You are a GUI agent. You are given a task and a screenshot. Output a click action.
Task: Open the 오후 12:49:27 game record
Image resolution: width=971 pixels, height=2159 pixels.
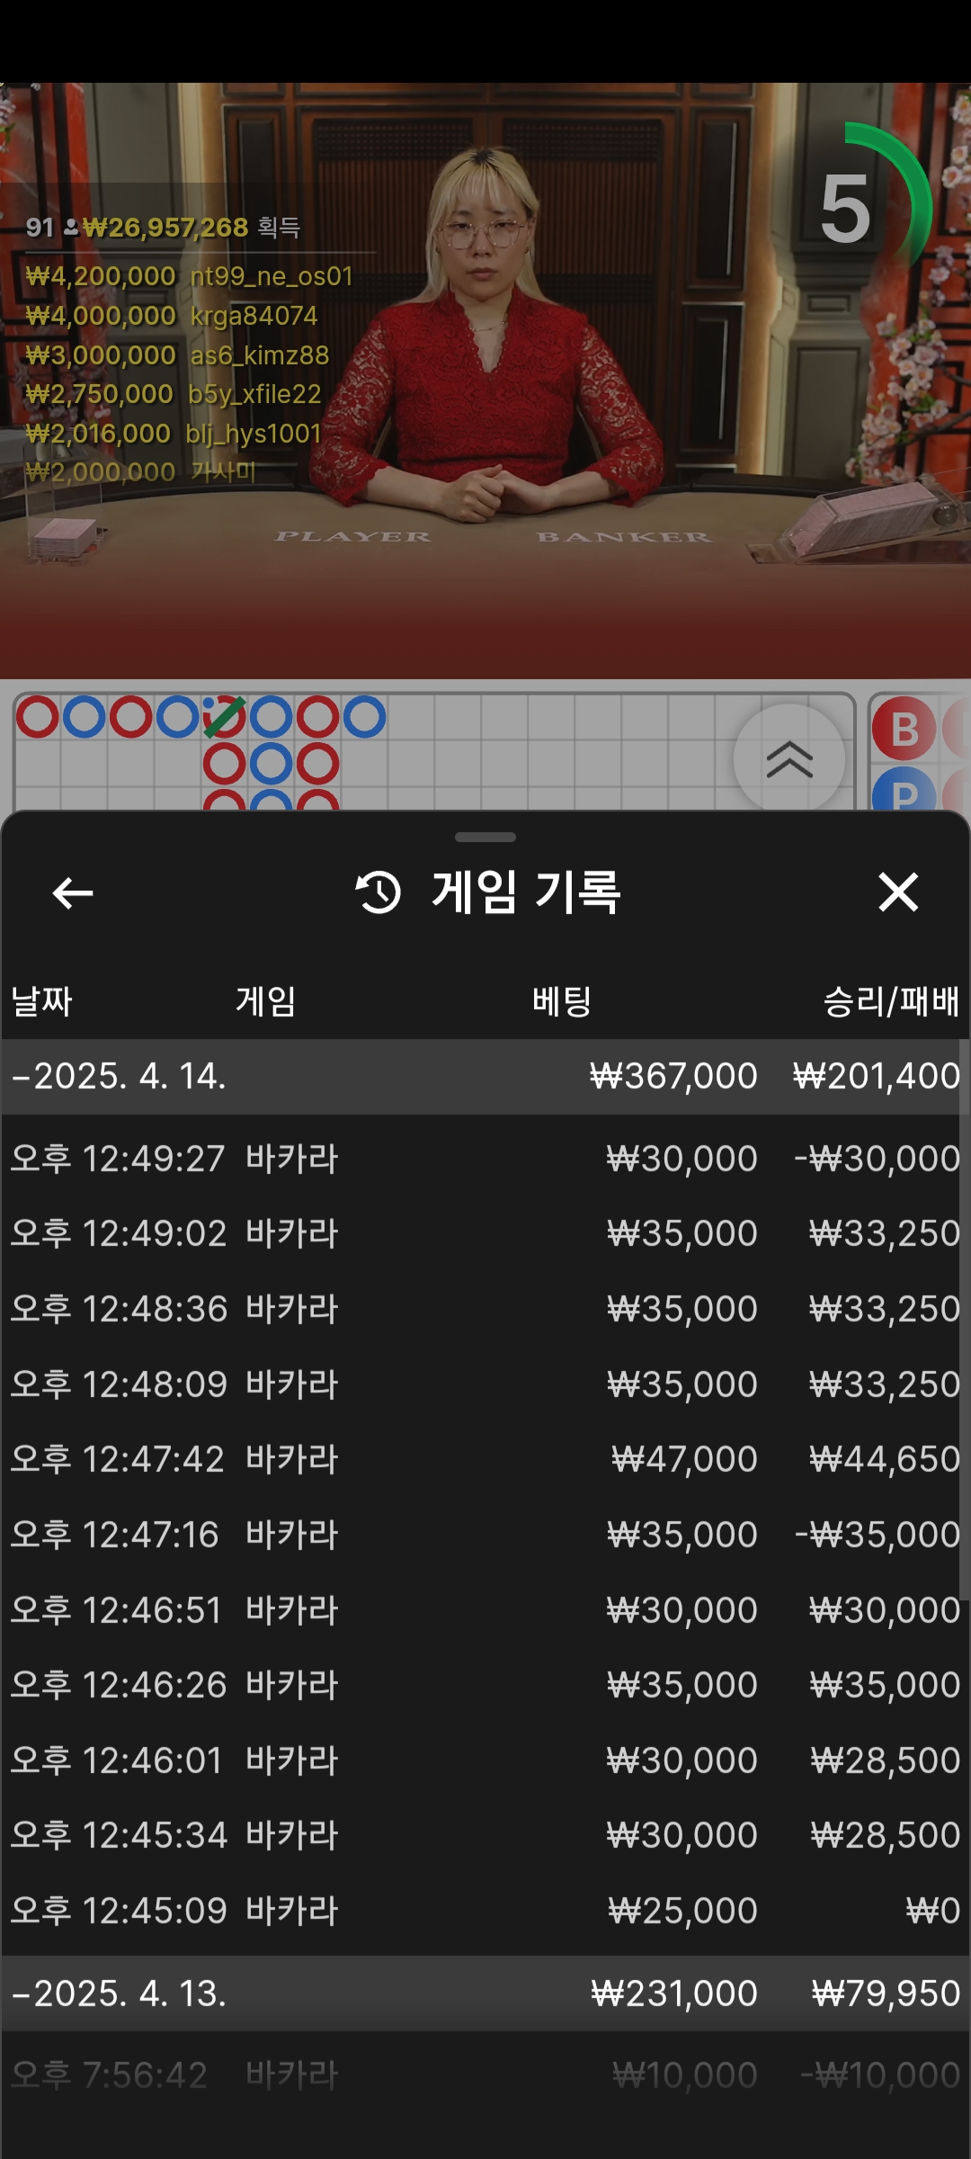[x=485, y=1158]
